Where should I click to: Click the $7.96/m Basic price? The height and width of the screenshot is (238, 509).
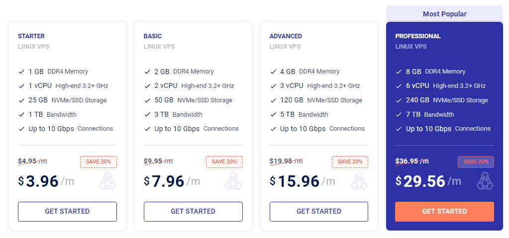172,181
